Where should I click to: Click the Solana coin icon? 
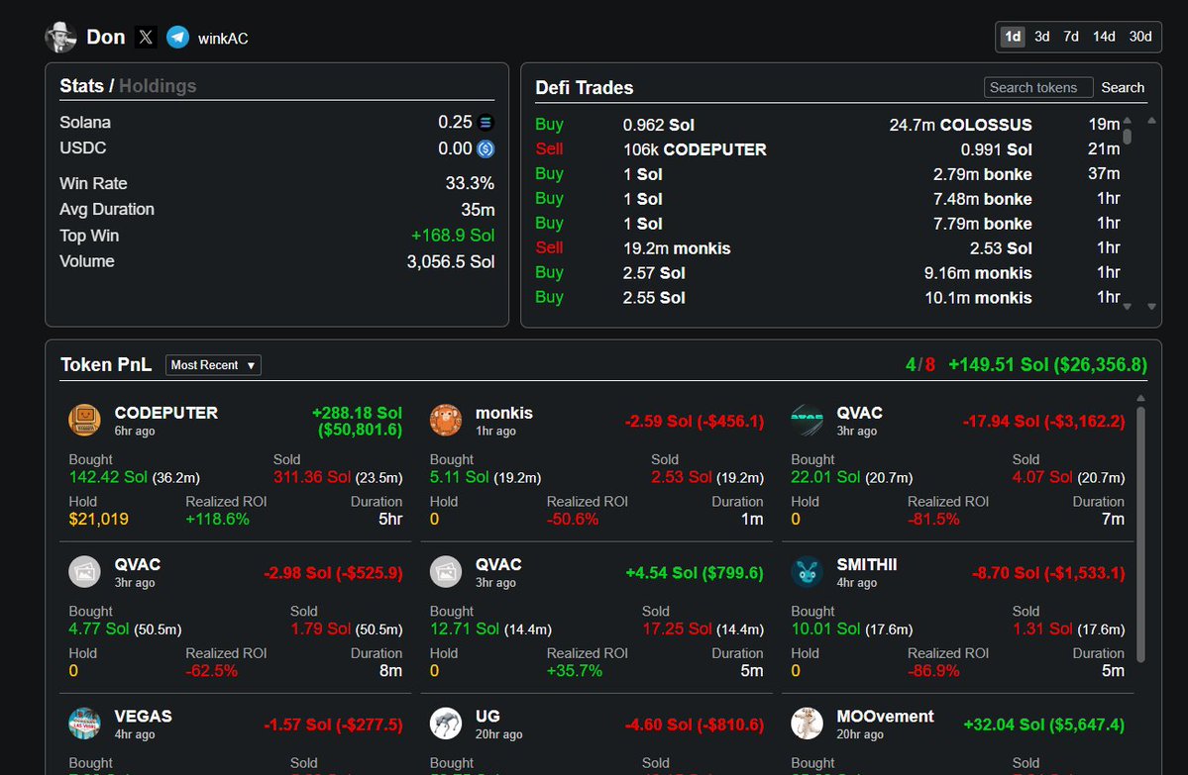pos(486,122)
